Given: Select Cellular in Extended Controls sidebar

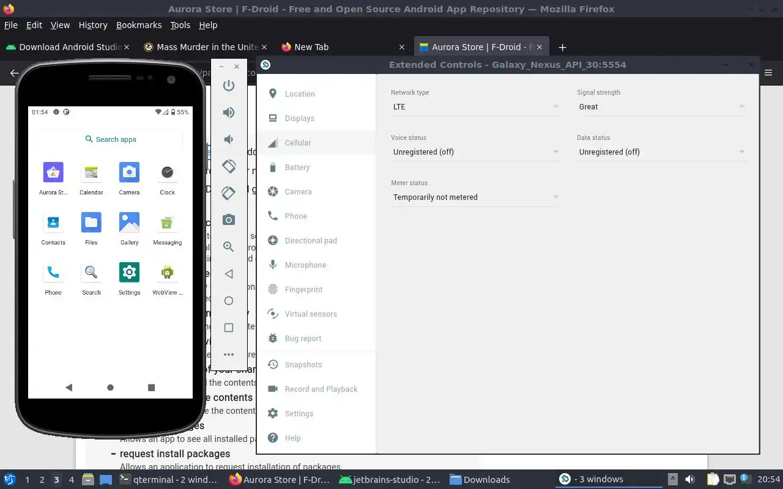Looking at the screenshot, I should click(x=316, y=142).
